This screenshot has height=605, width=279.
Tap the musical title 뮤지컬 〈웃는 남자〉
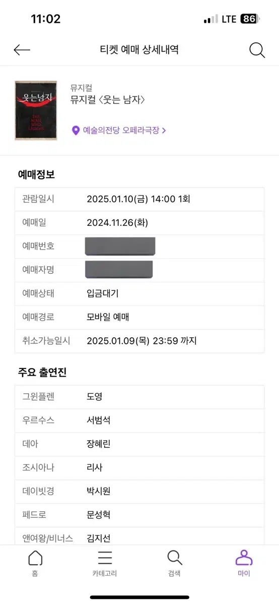pyautogui.click(x=108, y=99)
